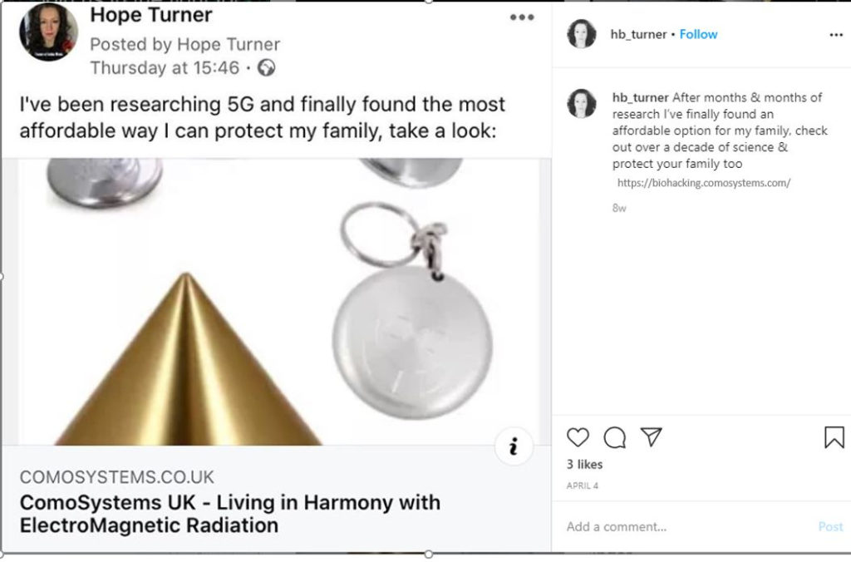This screenshot has width=851, height=562.
Task: Open Instagram post options three-dot menu
Action: [x=836, y=35]
